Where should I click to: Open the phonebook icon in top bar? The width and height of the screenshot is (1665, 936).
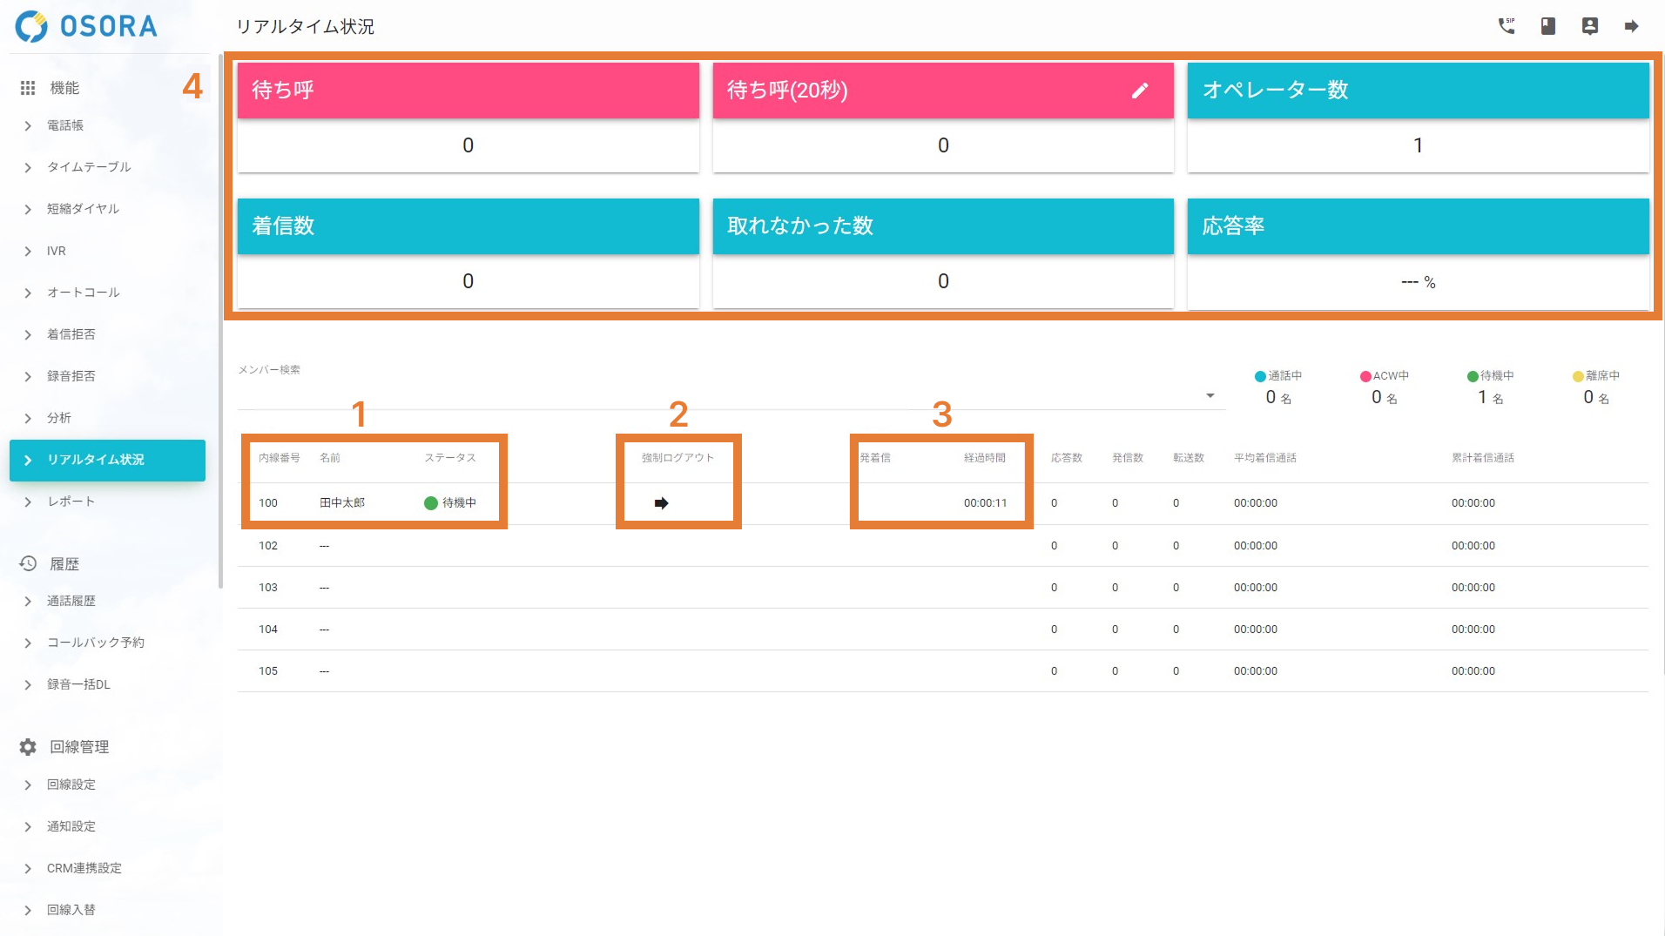1547,26
